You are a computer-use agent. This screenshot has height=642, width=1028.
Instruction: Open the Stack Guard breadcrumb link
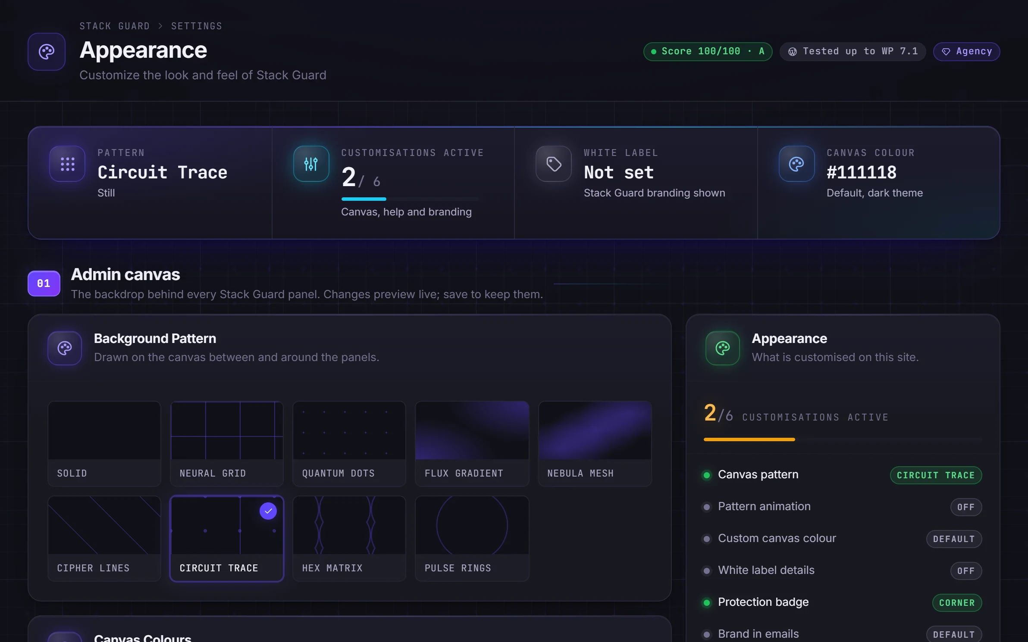click(x=114, y=26)
